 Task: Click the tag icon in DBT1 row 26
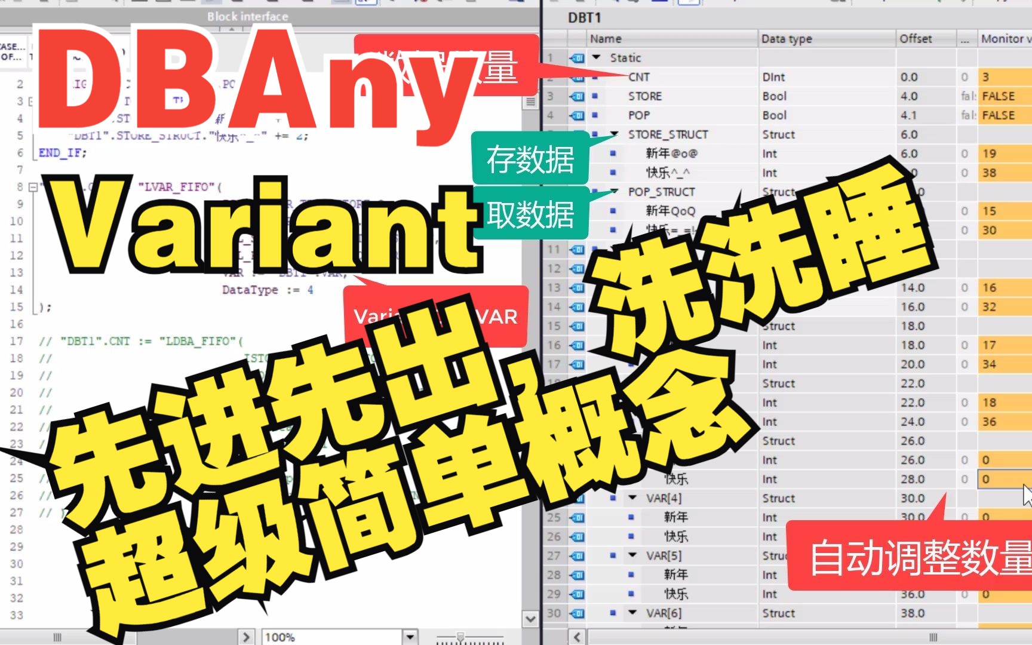577,537
